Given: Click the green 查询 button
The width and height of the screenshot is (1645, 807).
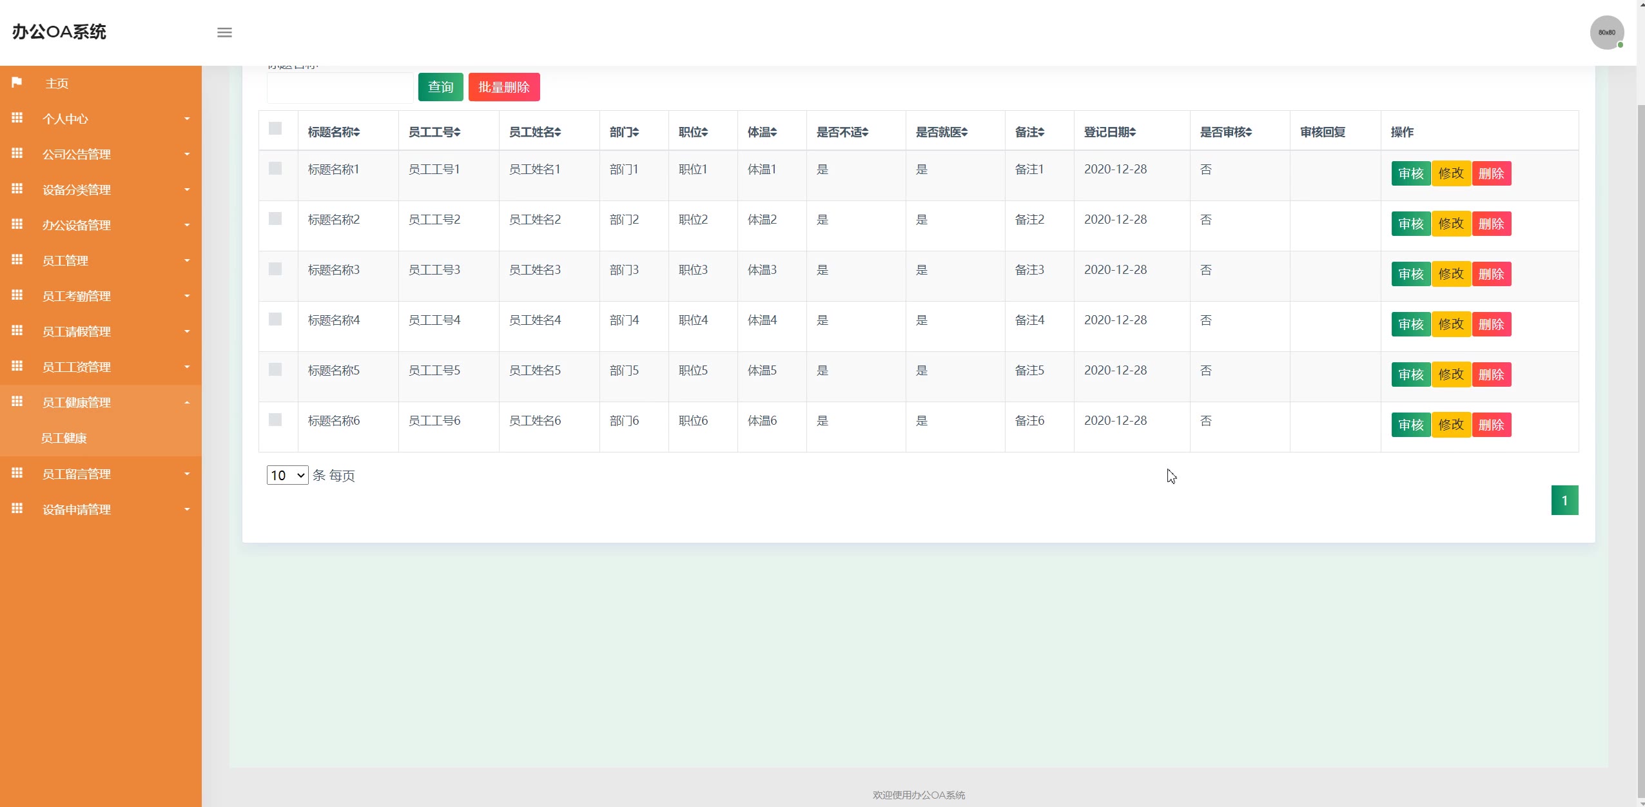Looking at the screenshot, I should coord(440,87).
